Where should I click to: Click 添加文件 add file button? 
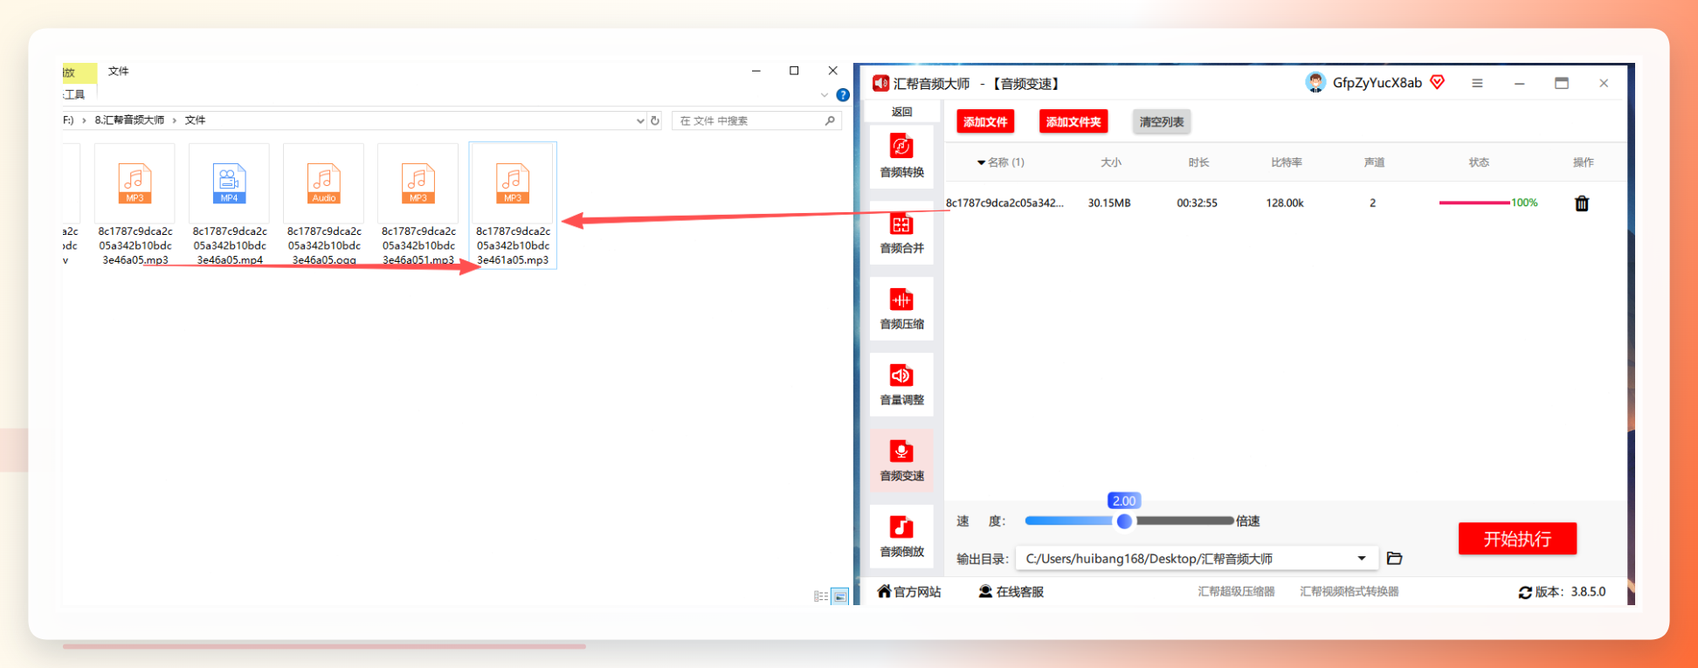tap(985, 121)
